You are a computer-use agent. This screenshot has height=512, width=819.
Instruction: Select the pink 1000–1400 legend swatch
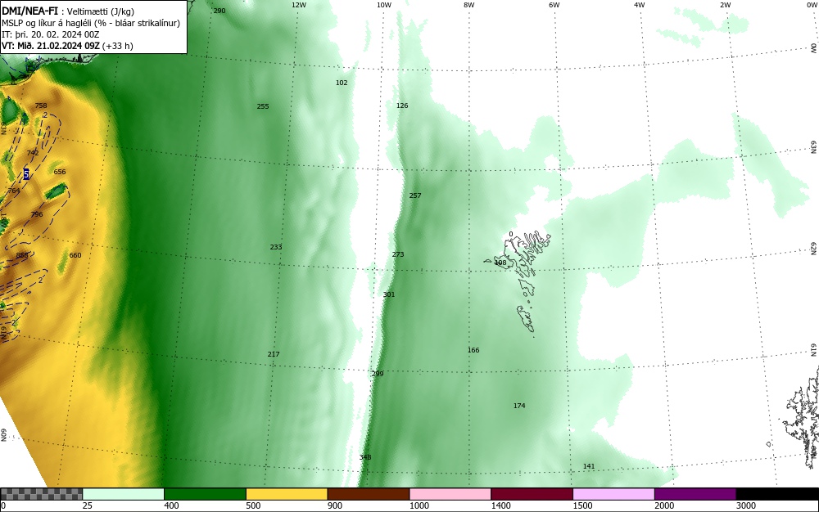pyautogui.click(x=450, y=494)
